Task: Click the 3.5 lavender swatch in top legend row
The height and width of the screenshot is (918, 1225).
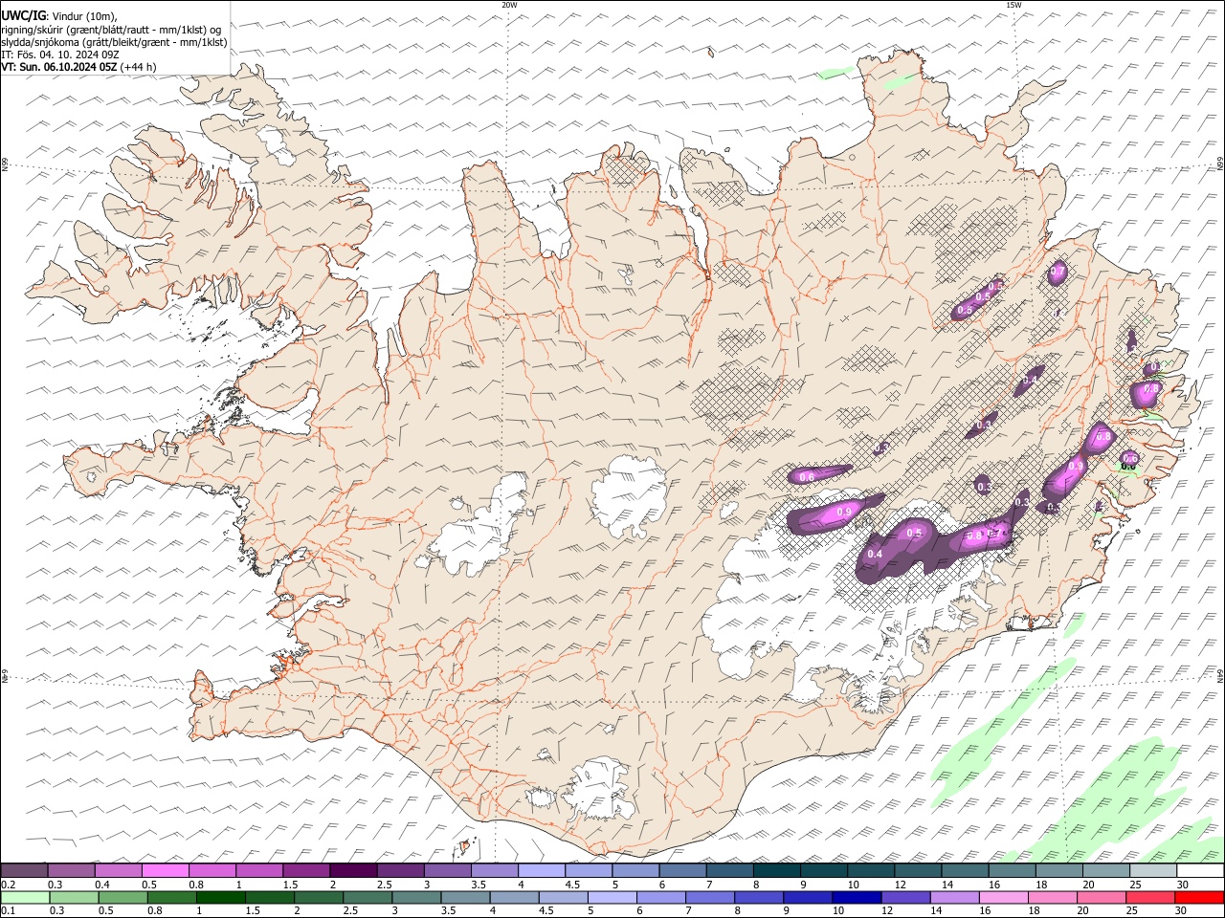Action: 495,870
